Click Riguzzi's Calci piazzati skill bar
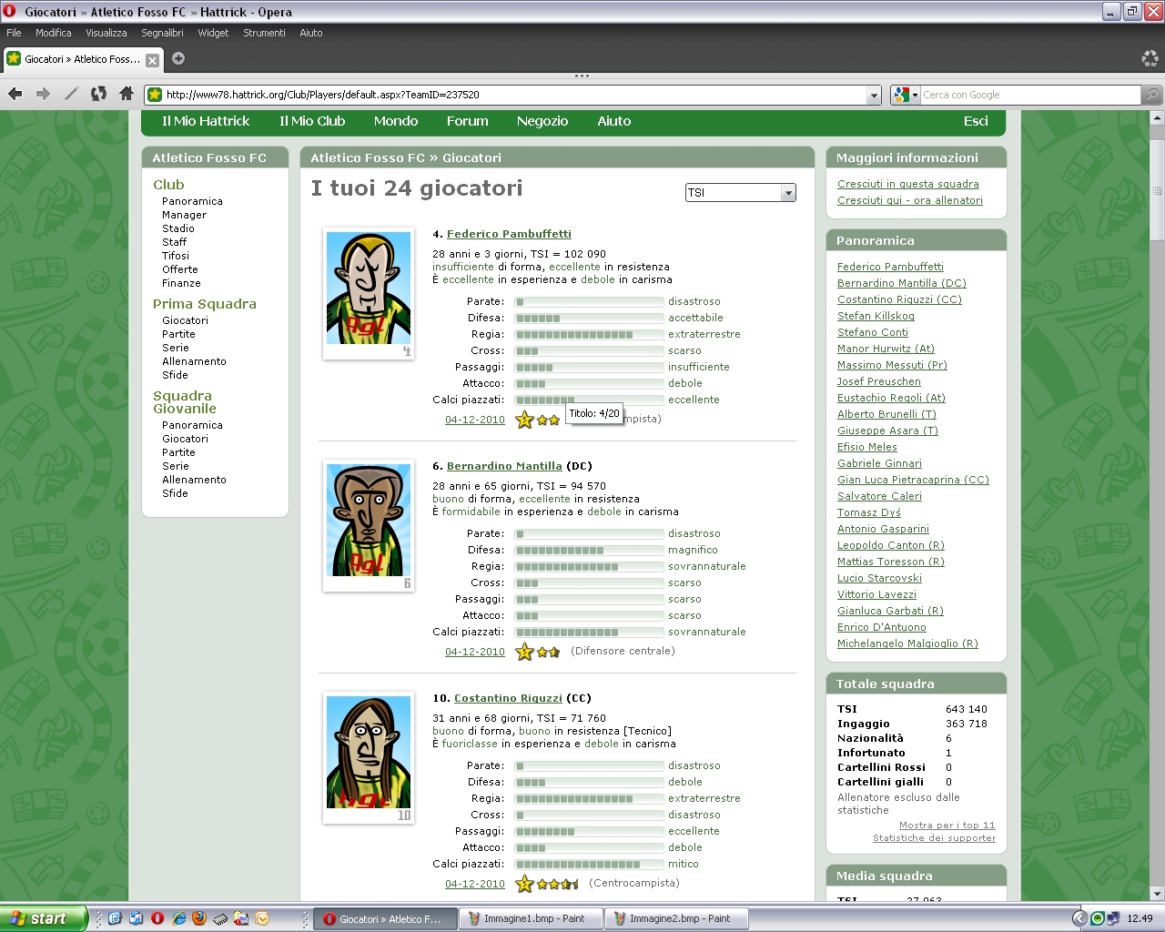Image resolution: width=1165 pixels, height=932 pixels. click(x=589, y=865)
